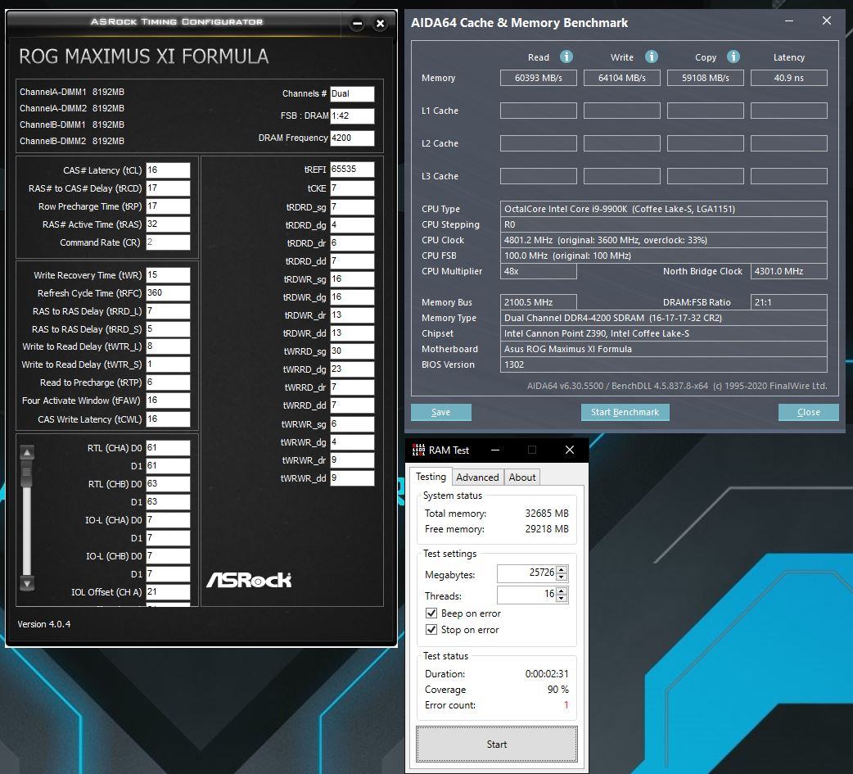The image size is (853, 774).
Task: Click the RTL (CHA) D0 value field
Action: point(168,447)
